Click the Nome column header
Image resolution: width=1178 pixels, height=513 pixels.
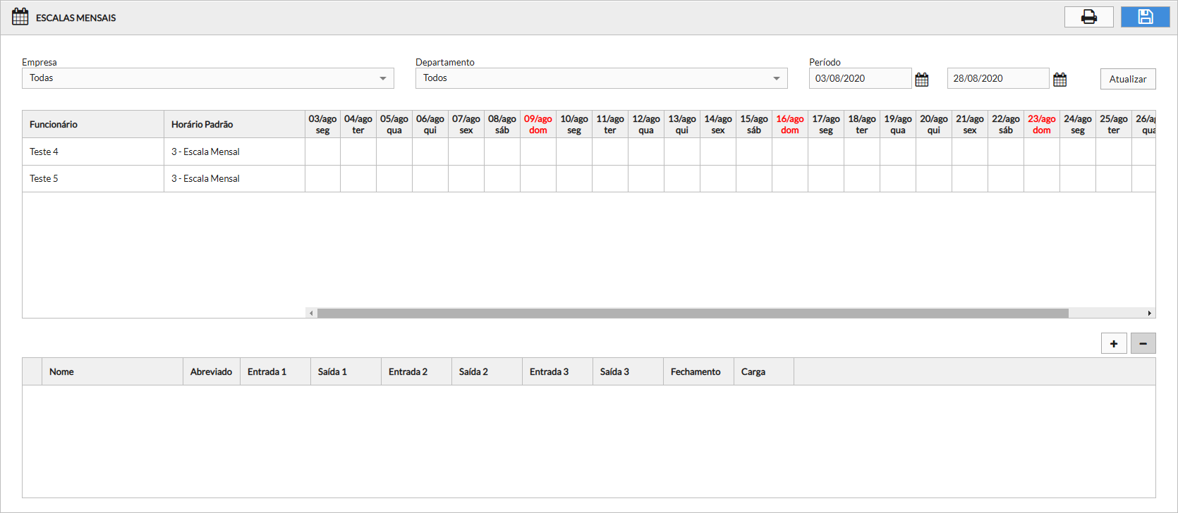point(113,371)
